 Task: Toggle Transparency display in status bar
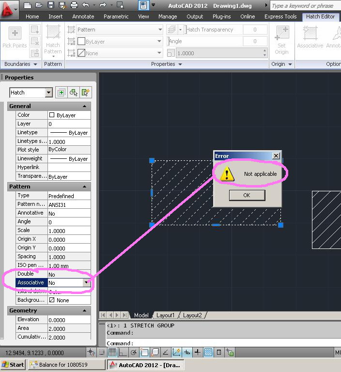point(208,352)
